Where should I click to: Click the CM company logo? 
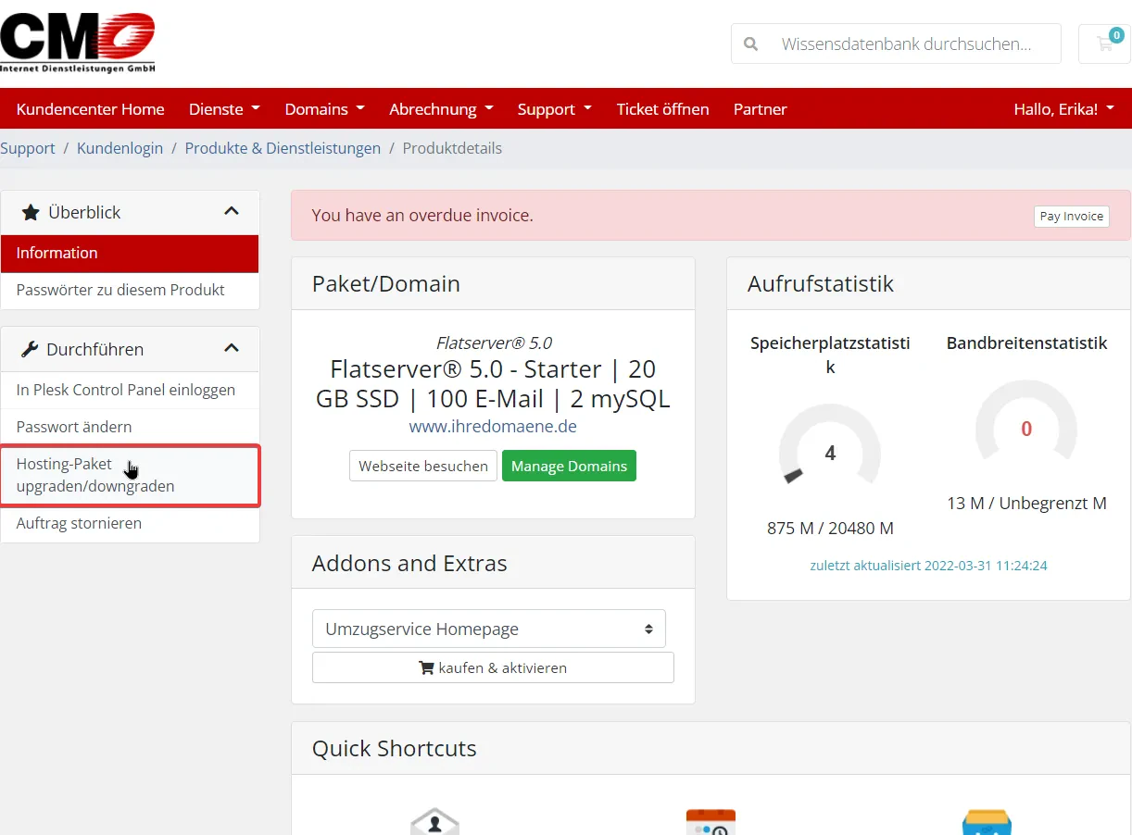tap(78, 43)
